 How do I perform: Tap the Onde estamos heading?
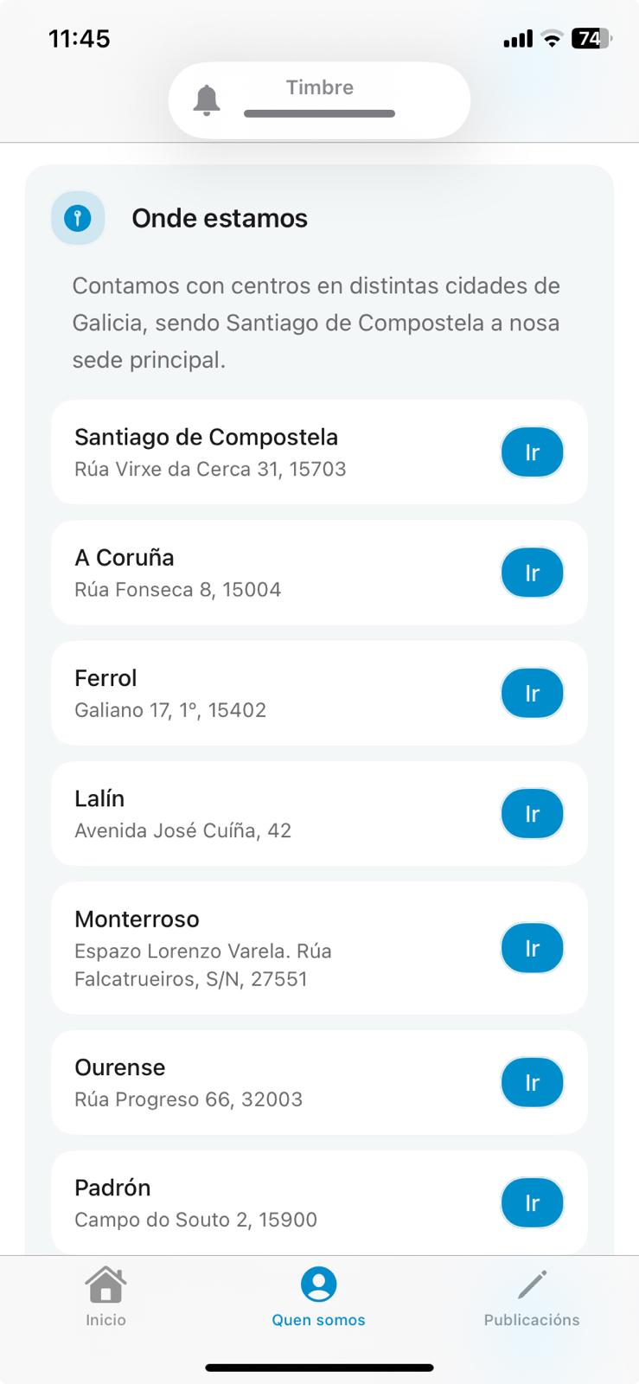point(220,218)
